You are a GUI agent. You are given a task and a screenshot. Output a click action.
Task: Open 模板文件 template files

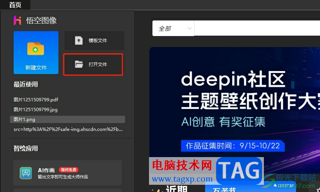coord(94,41)
